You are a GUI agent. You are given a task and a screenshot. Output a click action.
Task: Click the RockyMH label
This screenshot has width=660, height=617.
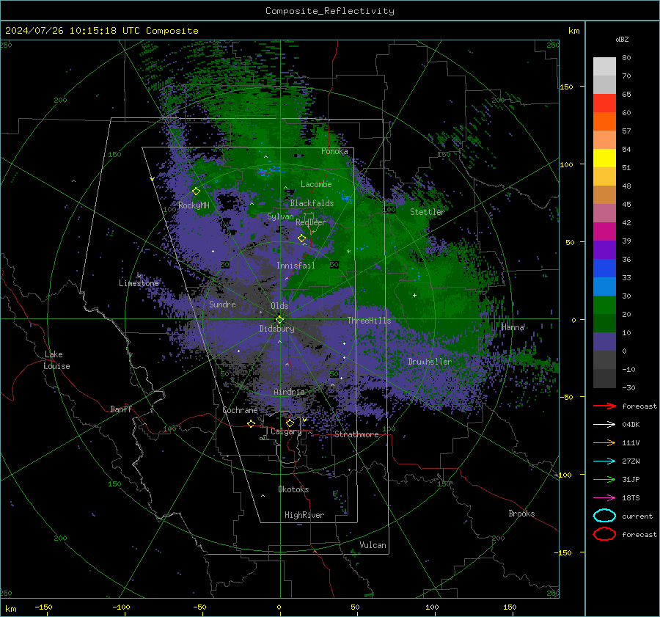[x=194, y=205]
